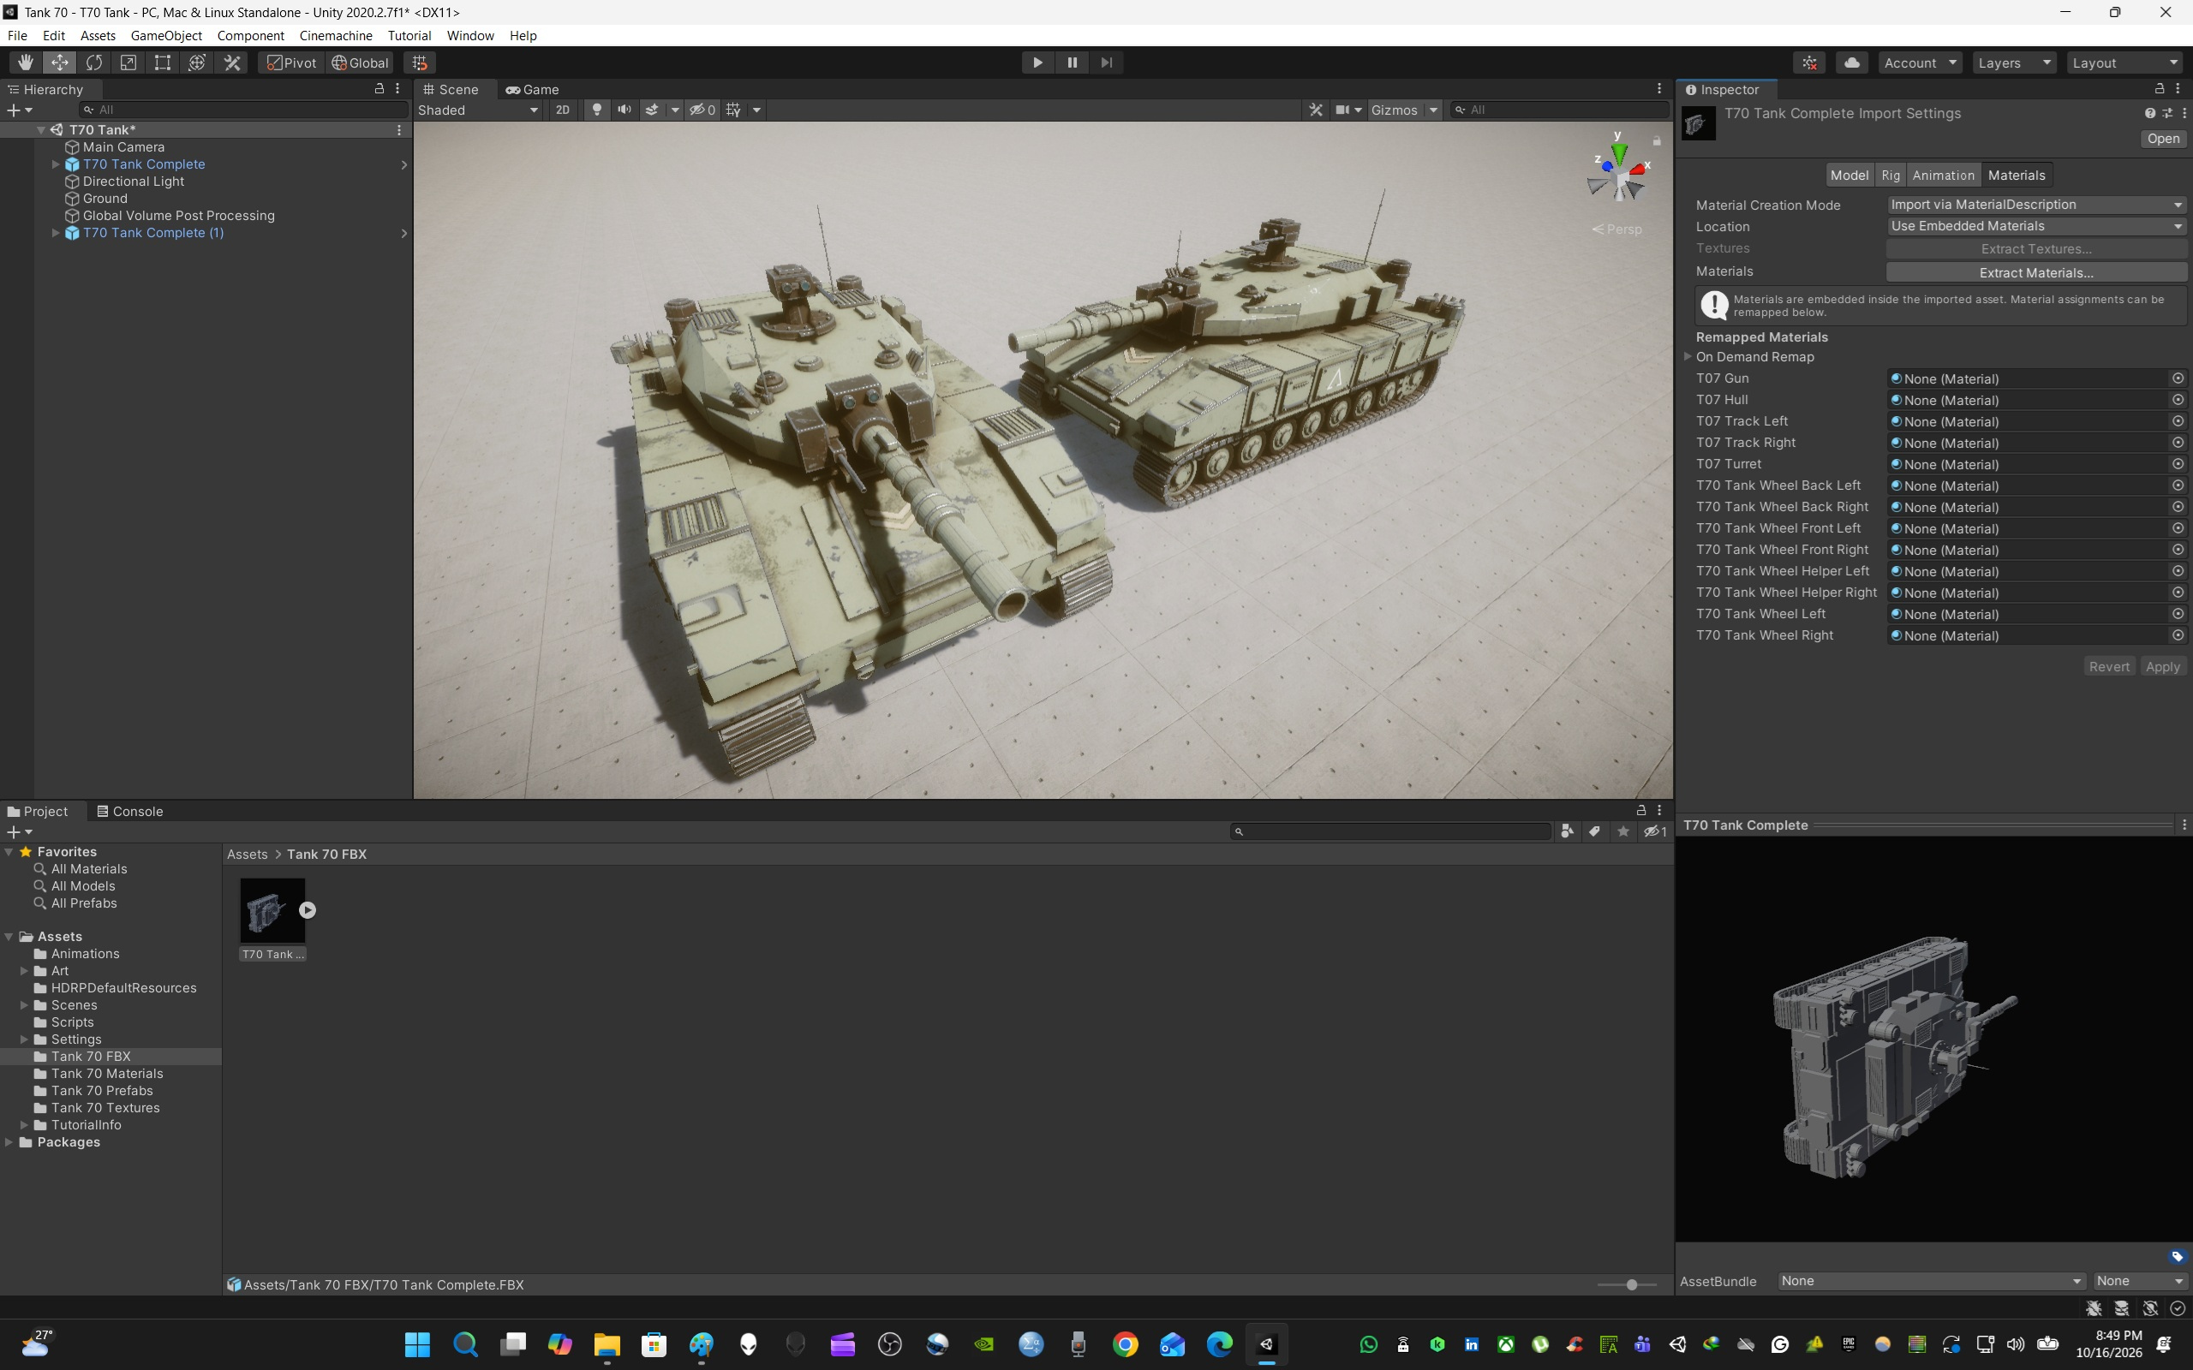The height and width of the screenshot is (1370, 2193).
Task: Search by type icon in Project
Action: point(1567,831)
